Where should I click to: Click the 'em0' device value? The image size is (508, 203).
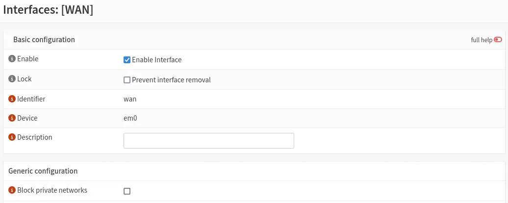click(130, 118)
